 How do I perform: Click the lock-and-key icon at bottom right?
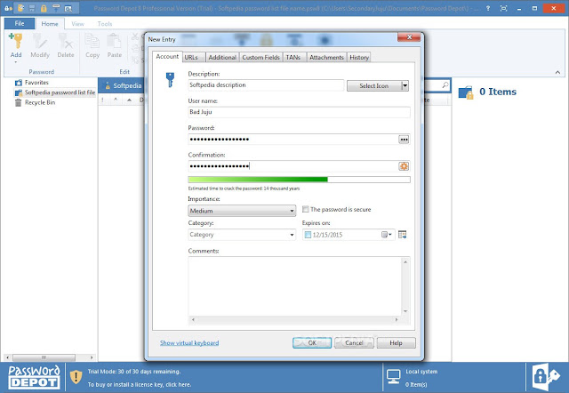[546, 377]
